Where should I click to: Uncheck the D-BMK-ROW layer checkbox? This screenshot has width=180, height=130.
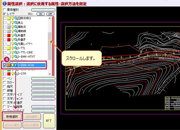point(5,65)
